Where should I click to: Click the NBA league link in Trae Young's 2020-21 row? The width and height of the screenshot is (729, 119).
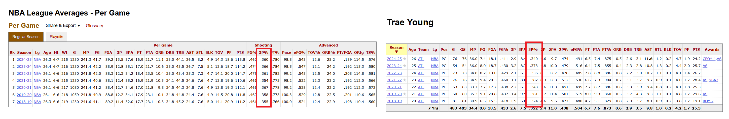tap(435, 87)
